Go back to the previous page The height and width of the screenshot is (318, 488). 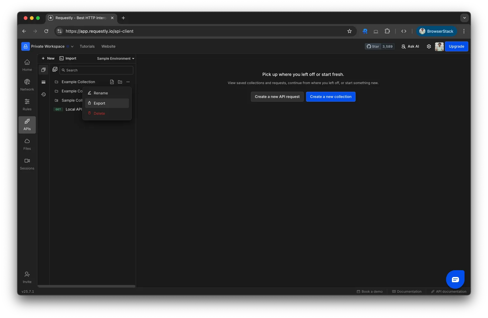(x=24, y=31)
